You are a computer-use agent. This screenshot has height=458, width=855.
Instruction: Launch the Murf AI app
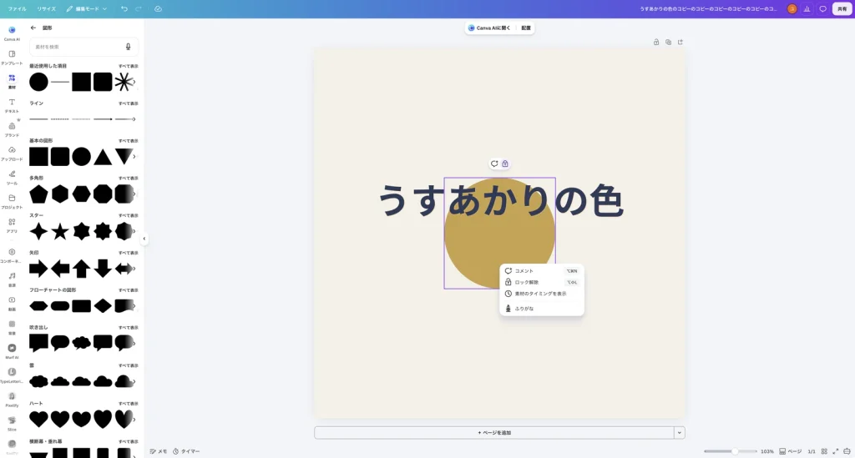(12, 350)
